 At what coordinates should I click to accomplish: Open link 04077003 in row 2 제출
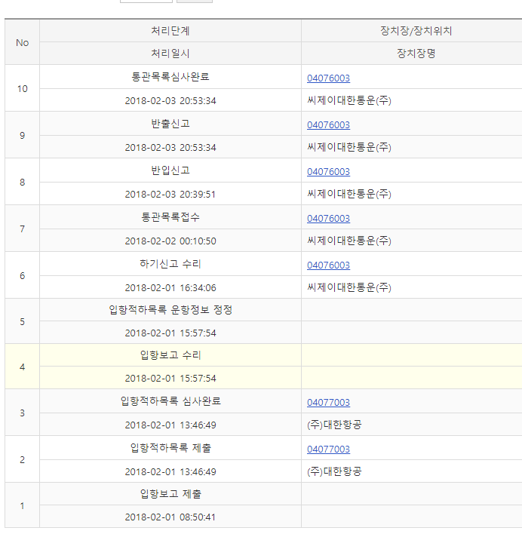pyautogui.click(x=328, y=450)
